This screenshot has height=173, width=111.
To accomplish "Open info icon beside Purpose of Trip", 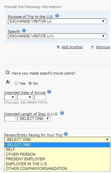I will point(57,16).
